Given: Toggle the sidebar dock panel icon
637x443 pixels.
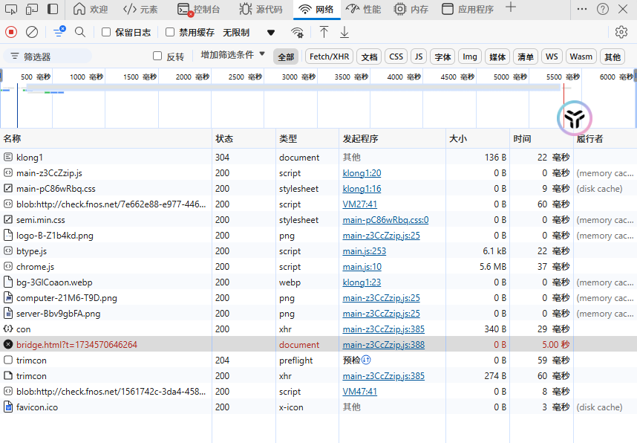Looking at the screenshot, I should (53, 9).
